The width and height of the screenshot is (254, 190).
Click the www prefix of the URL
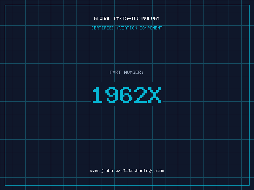(94, 171)
